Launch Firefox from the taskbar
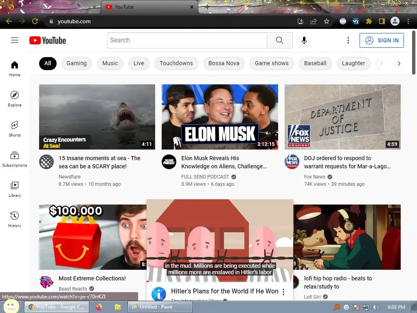This screenshot has width=417, height=313. [x=99, y=307]
